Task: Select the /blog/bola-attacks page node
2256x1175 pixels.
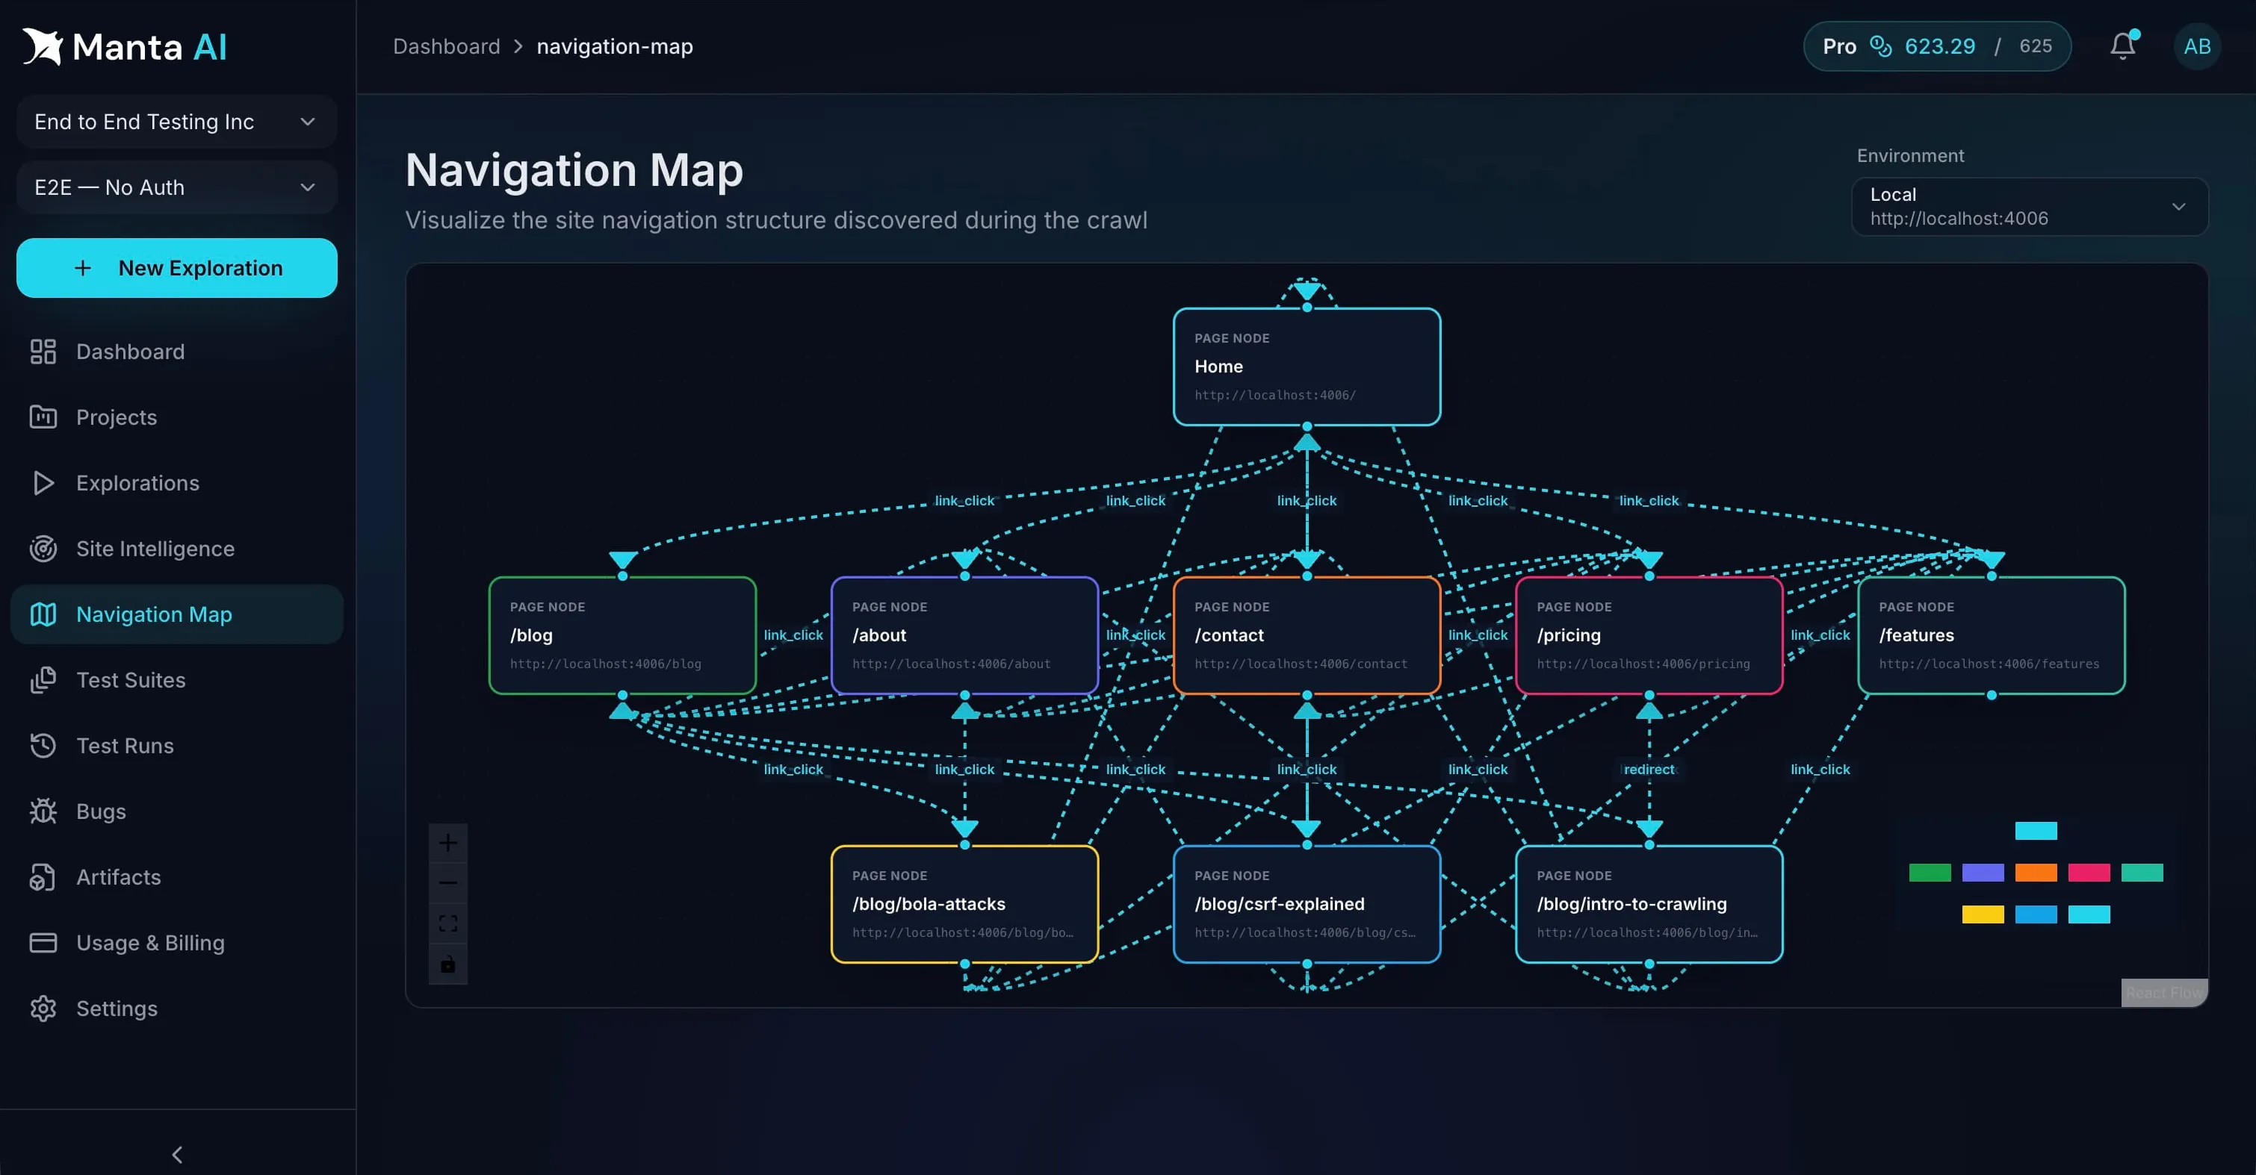Action: pos(964,904)
